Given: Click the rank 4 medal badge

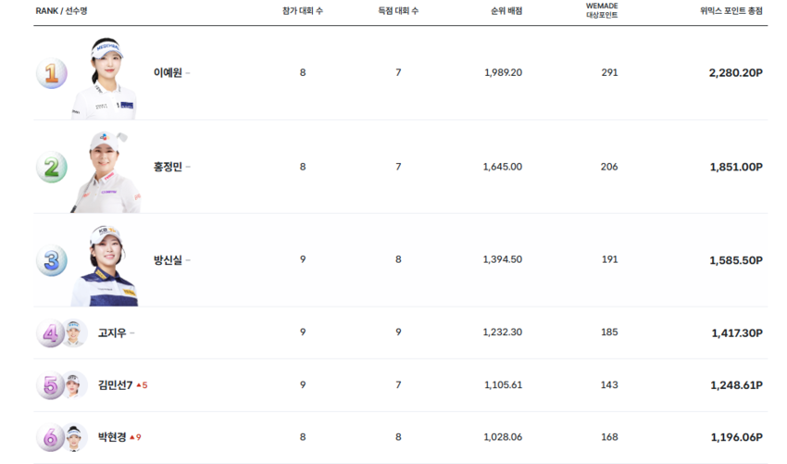Looking at the screenshot, I should (49, 332).
